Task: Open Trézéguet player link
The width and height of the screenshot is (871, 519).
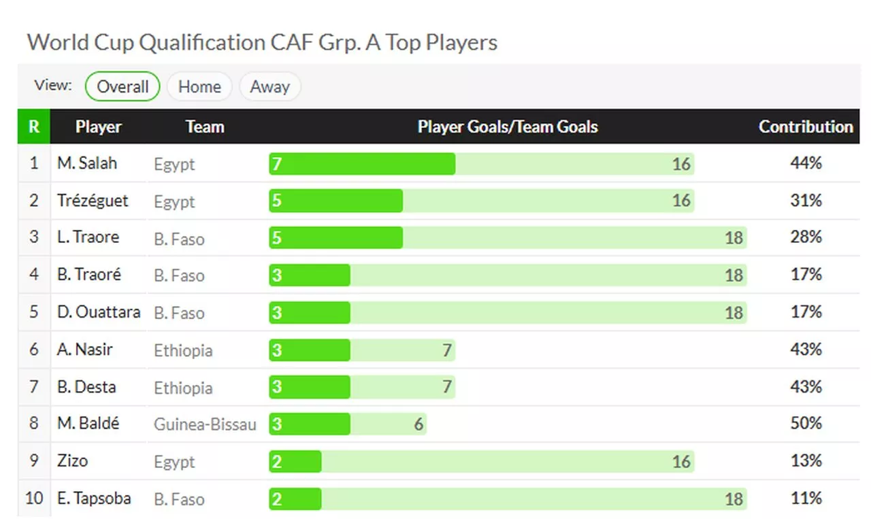Action: [93, 201]
